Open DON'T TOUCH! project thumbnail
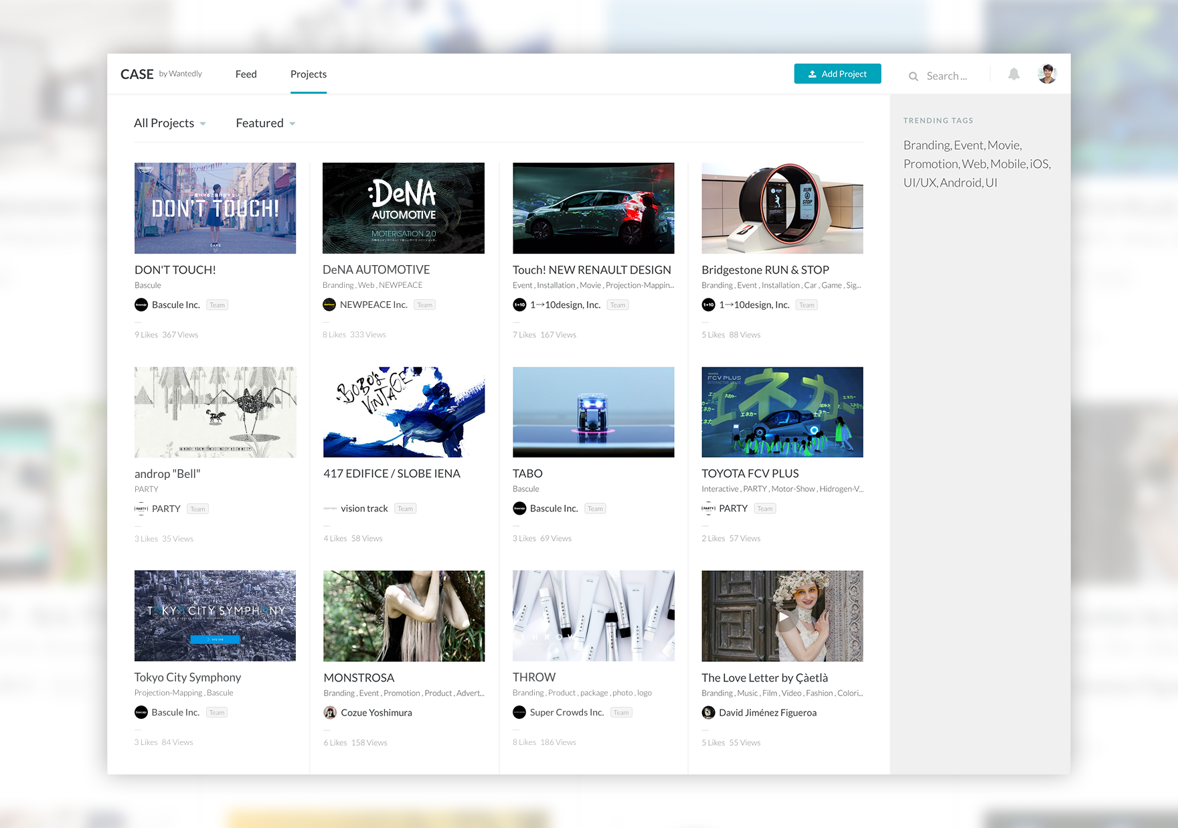 [215, 208]
